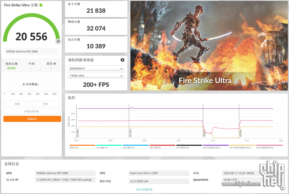
Task: Open the estimated game performance info icon
Action: (122, 60)
